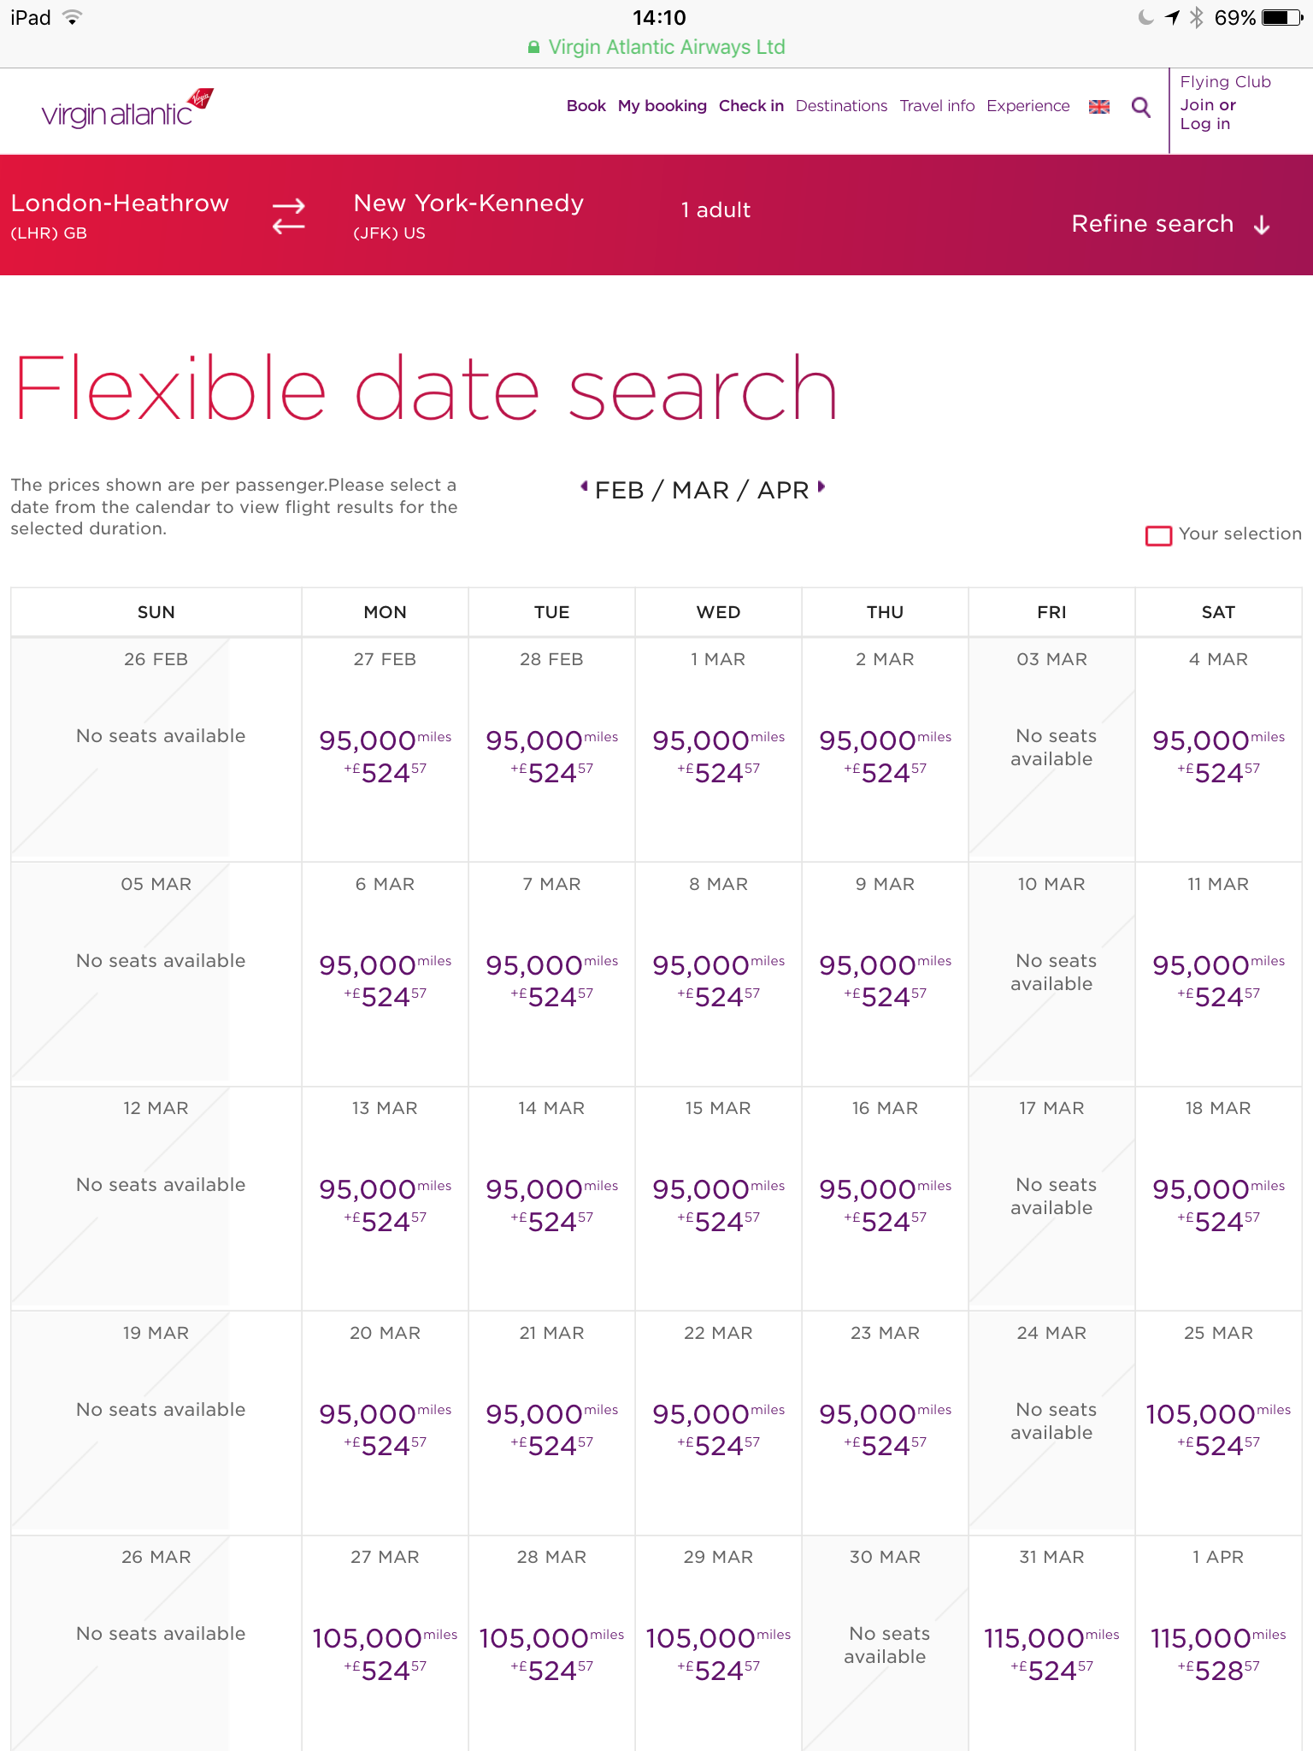Open the My booking menu
This screenshot has height=1751, width=1313.
pyautogui.click(x=662, y=106)
